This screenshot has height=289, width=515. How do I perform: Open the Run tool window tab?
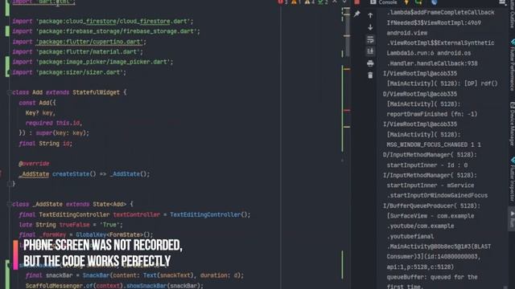(512, 218)
